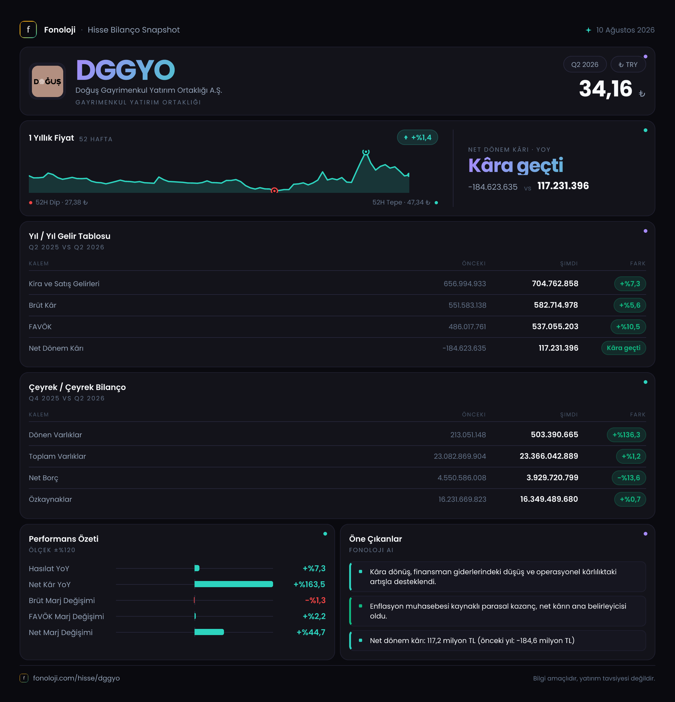Image resolution: width=675 pixels, height=702 pixels.
Task: Click the Net Marj Değişimi bar
Action: pos(209,632)
